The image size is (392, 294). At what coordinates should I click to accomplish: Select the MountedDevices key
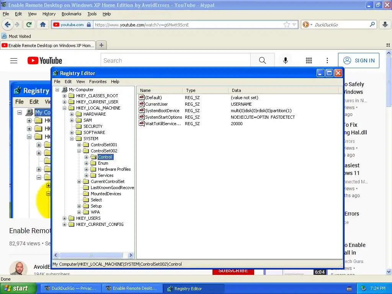106,194
